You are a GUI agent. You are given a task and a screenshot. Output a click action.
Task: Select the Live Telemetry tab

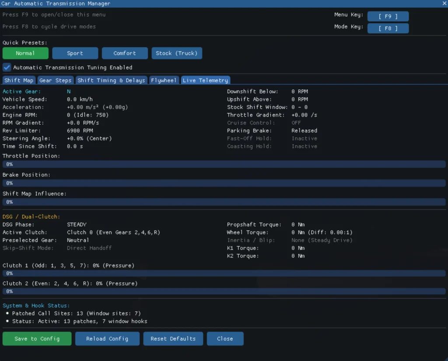(206, 81)
